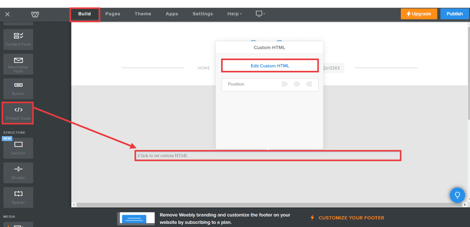
Task: Open the Build tab
Action: 85,14
